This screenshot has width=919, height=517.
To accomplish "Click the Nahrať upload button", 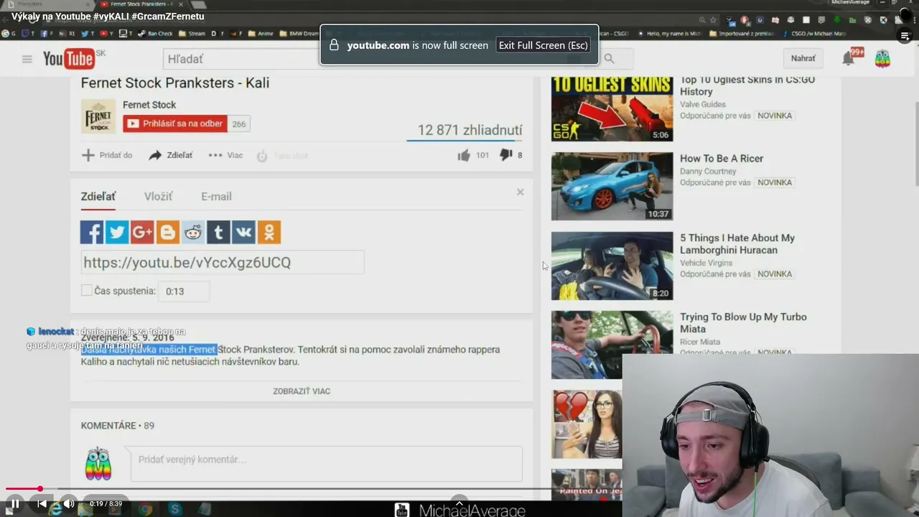I will (803, 59).
